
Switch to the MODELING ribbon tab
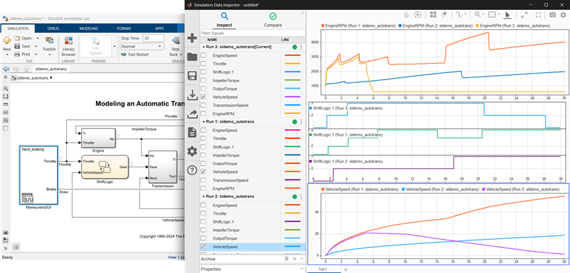click(x=89, y=28)
